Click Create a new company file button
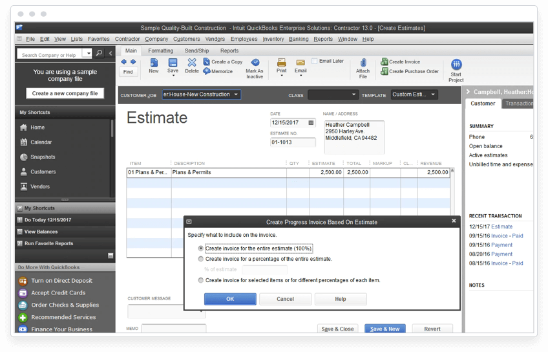This screenshot has height=352, width=548. (65, 93)
